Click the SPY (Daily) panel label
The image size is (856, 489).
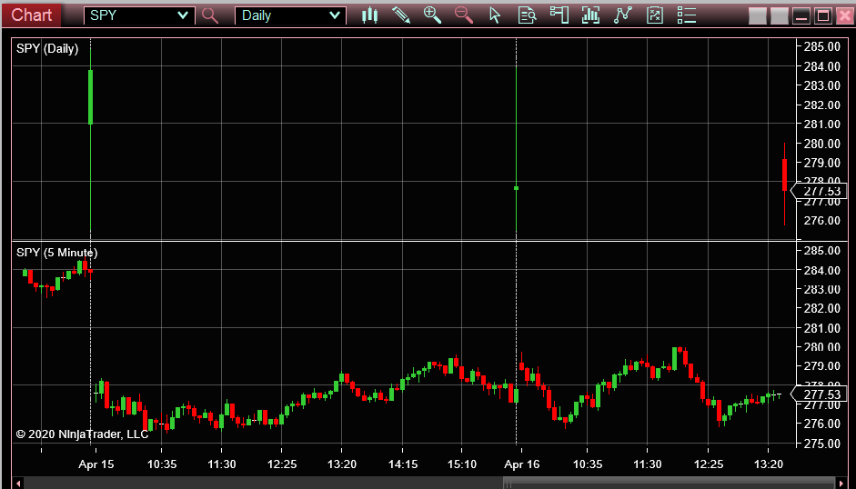(47, 48)
